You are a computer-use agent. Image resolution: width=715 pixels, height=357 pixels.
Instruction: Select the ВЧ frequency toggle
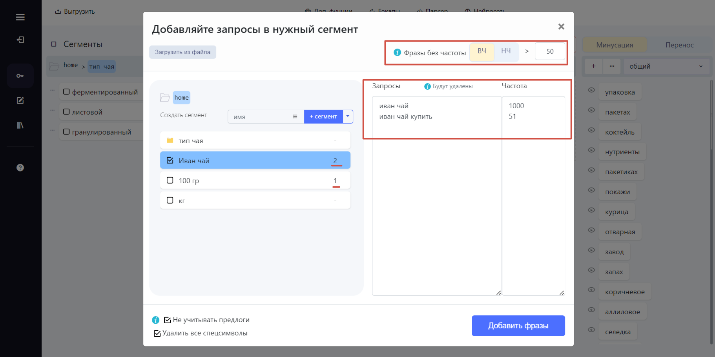(x=482, y=51)
